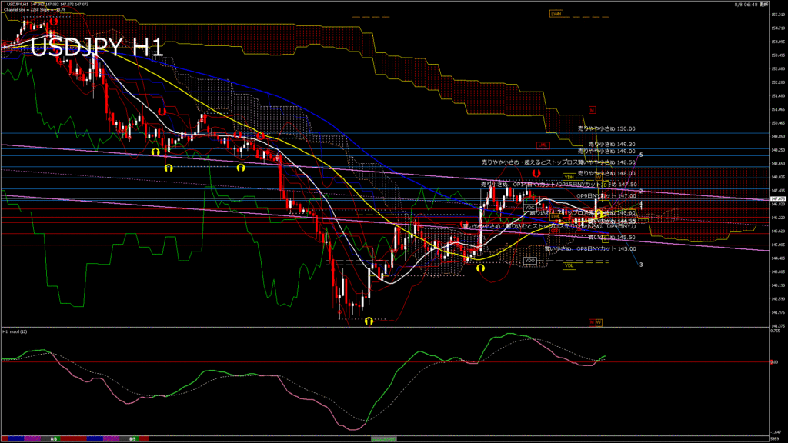Click the 8/8 06:48 更新 timestamp
788x443 pixels.
coord(751,5)
